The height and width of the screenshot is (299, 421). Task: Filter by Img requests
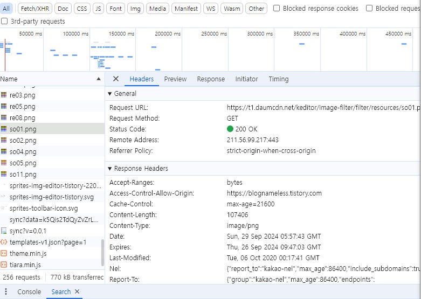point(135,9)
